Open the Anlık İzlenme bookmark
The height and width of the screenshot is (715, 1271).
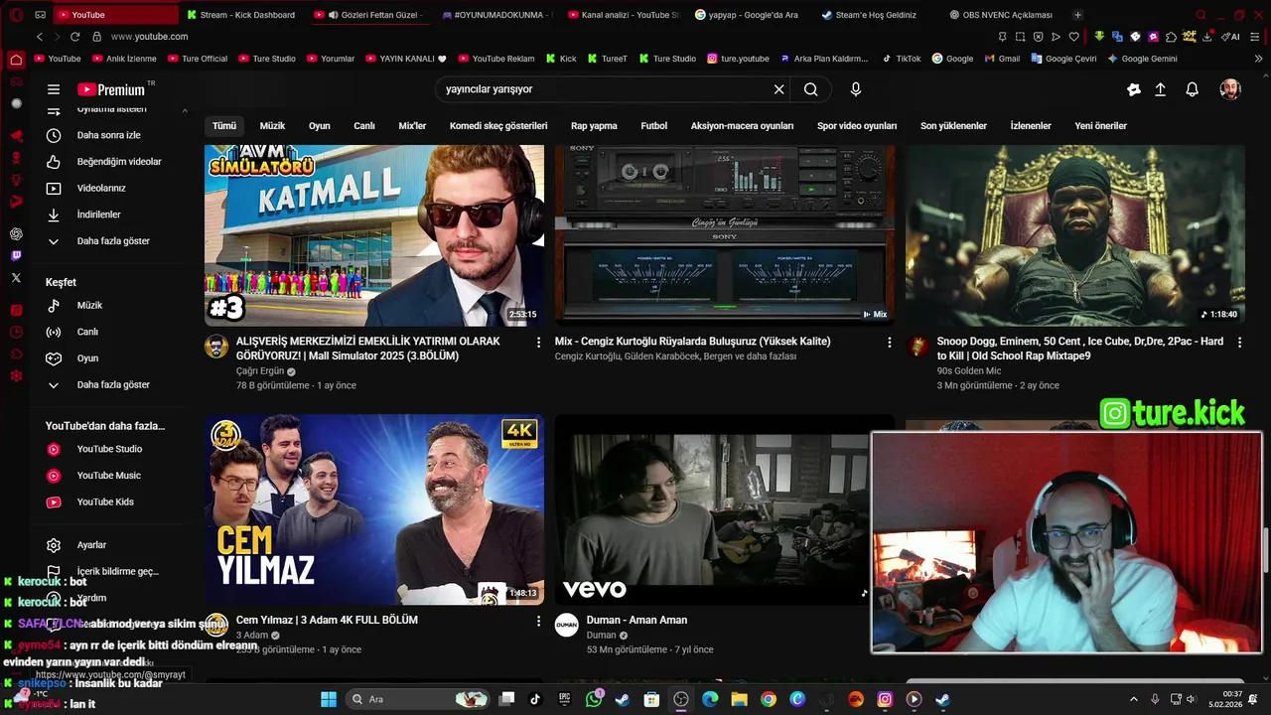point(123,59)
